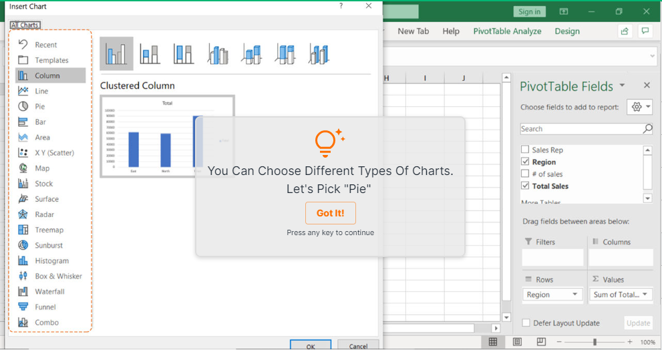Enable Defer Layout Update checkbox
The width and height of the screenshot is (662, 350).
pos(526,323)
